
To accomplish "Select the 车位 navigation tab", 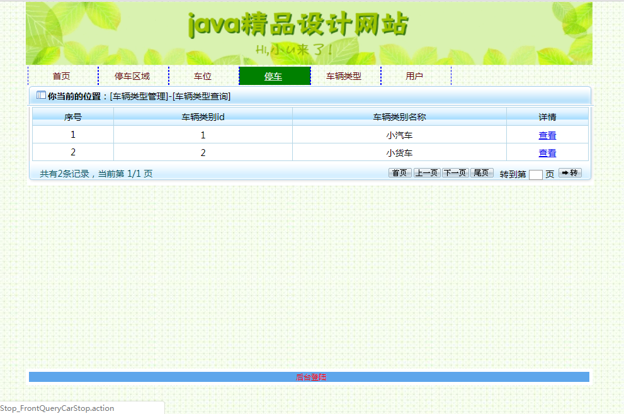I will 203,76.
